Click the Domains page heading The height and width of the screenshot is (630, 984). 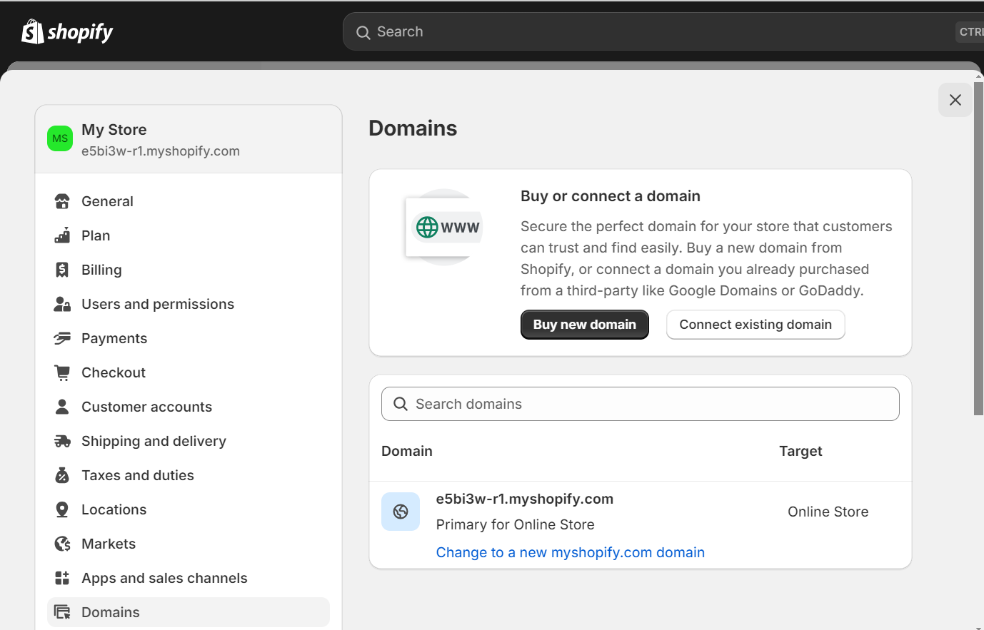pos(413,128)
